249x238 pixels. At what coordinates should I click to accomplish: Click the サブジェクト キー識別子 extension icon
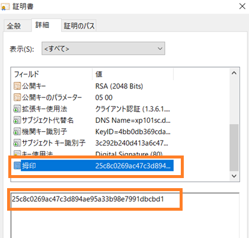point(17,143)
